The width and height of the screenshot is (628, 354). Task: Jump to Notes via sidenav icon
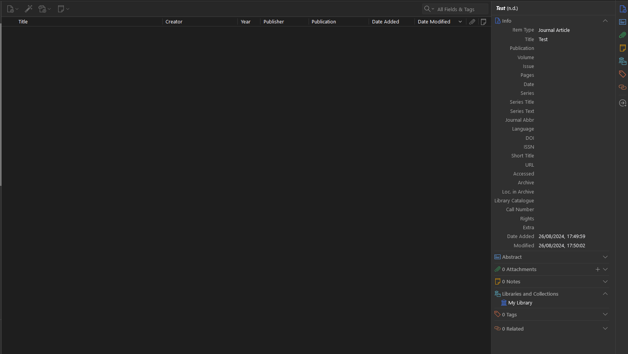click(623, 48)
